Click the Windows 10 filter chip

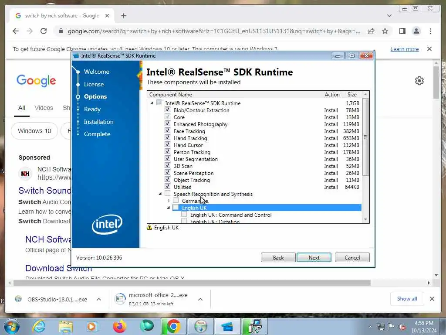click(x=34, y=131)
